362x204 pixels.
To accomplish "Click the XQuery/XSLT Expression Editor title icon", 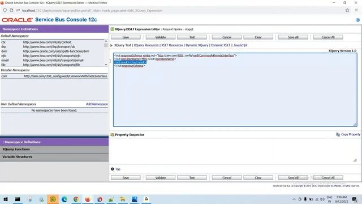I will click(x=112, y=29).
